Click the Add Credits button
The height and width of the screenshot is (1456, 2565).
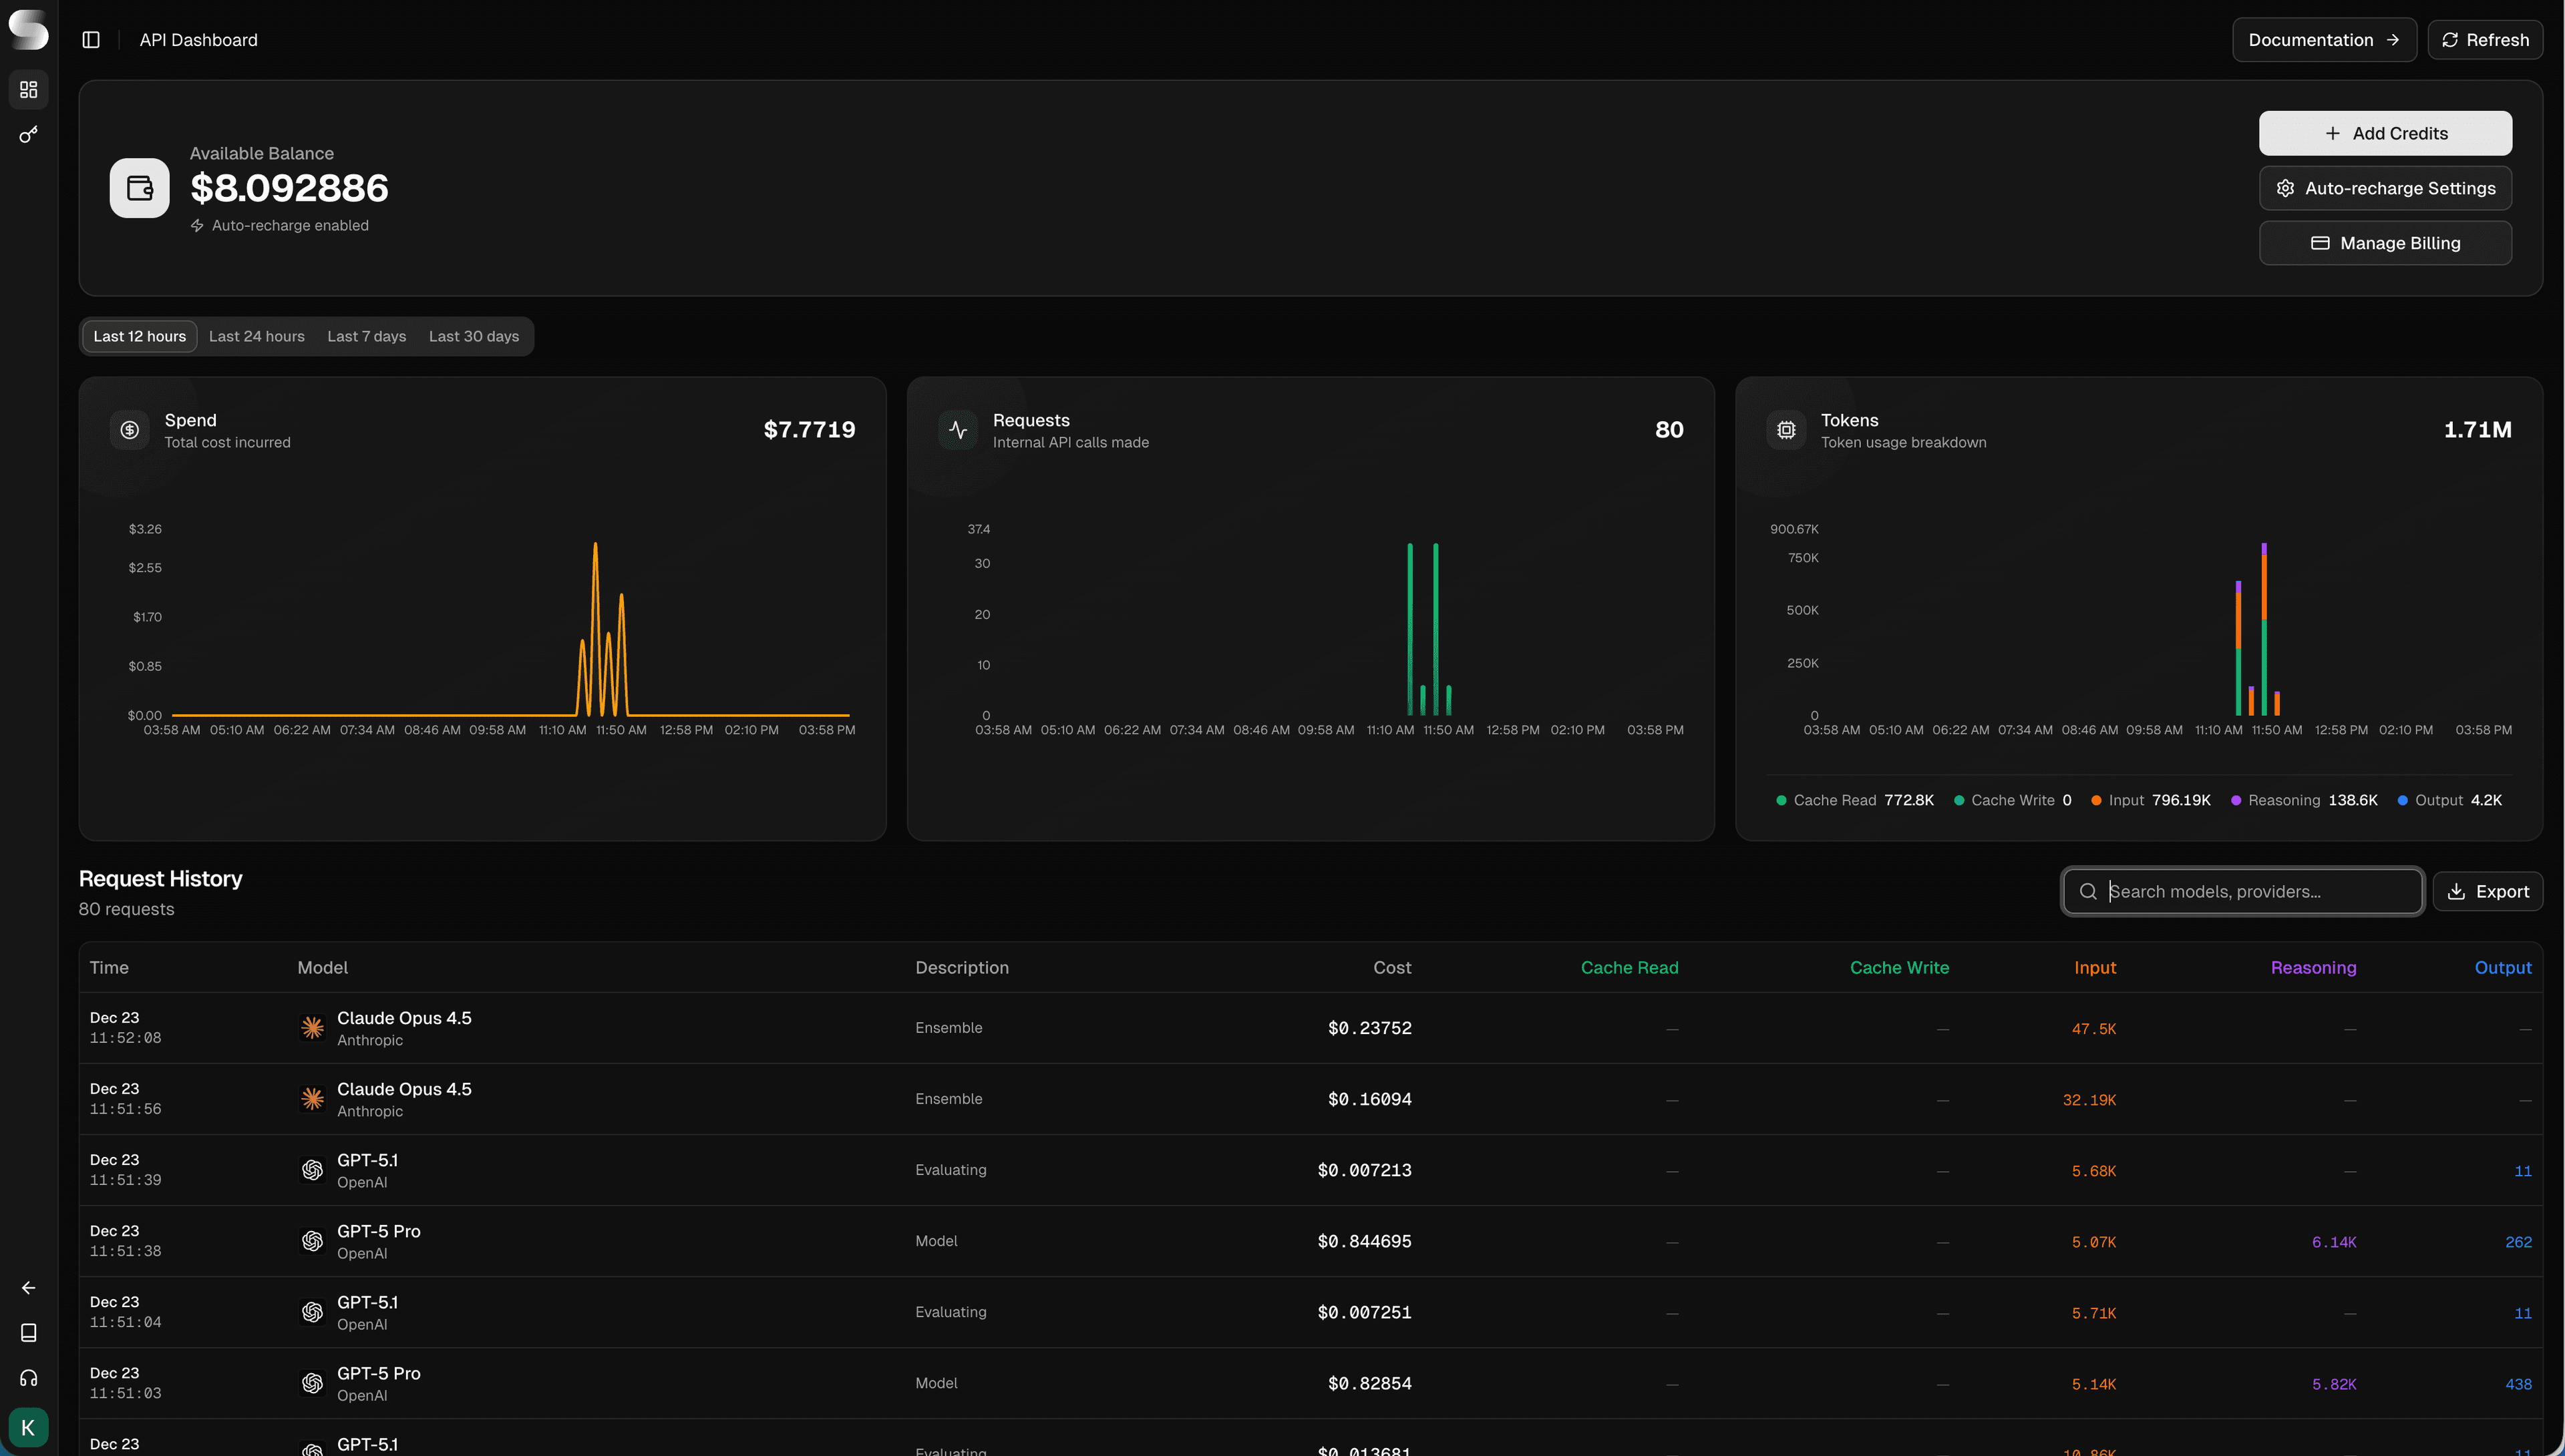coord(2385,132)
